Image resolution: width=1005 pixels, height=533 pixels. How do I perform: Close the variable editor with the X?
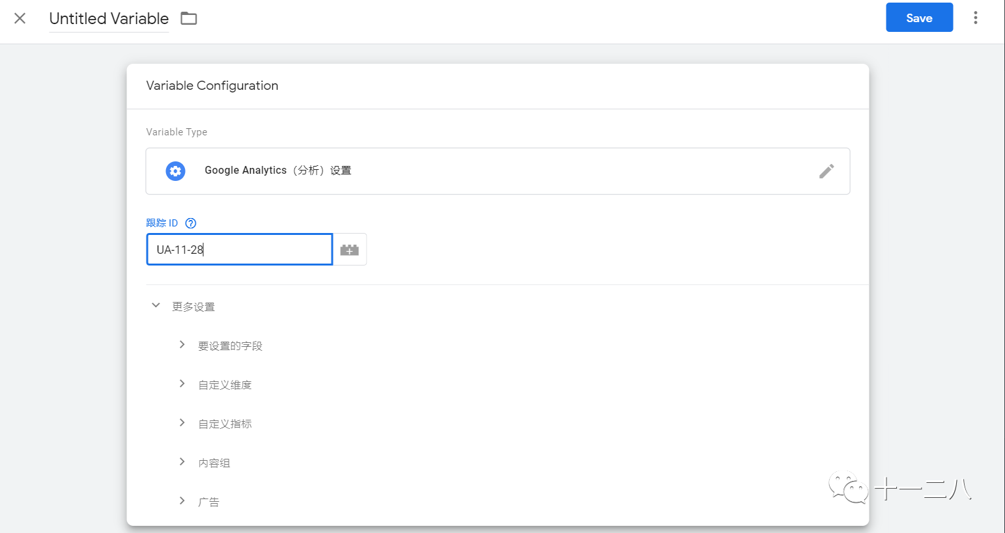[x=20, y=18]
